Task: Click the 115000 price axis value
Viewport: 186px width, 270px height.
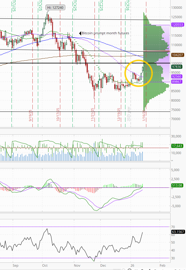Action: click(x=177, y=35)
